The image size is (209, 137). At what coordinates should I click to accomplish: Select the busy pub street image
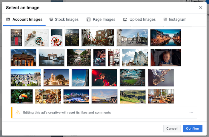[x=98, y=38]
